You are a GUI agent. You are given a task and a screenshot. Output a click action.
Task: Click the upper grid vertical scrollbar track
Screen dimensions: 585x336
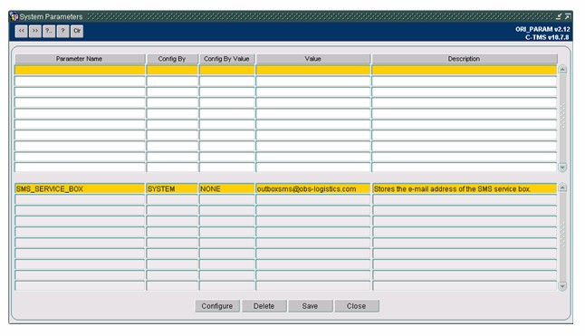(562, 119)
